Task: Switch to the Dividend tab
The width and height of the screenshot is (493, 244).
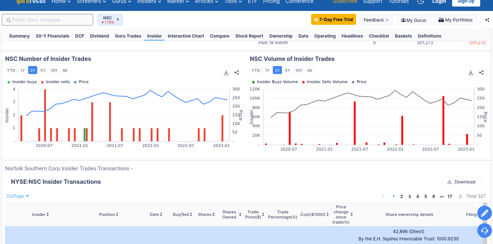Action: [99, 36]
